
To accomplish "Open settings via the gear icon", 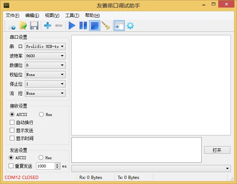I will 130,26.
